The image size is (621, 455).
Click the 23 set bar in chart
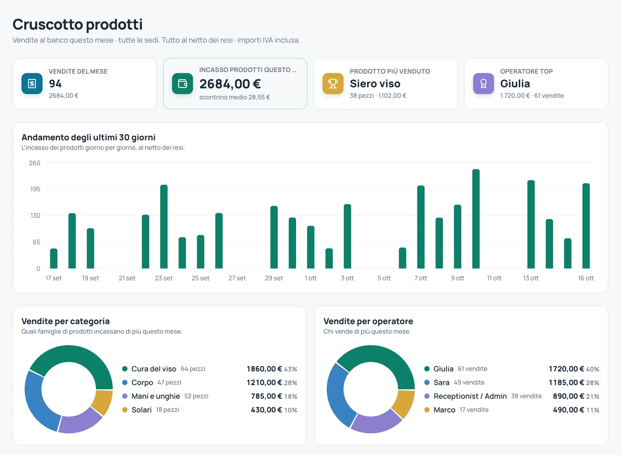[164, 227]
